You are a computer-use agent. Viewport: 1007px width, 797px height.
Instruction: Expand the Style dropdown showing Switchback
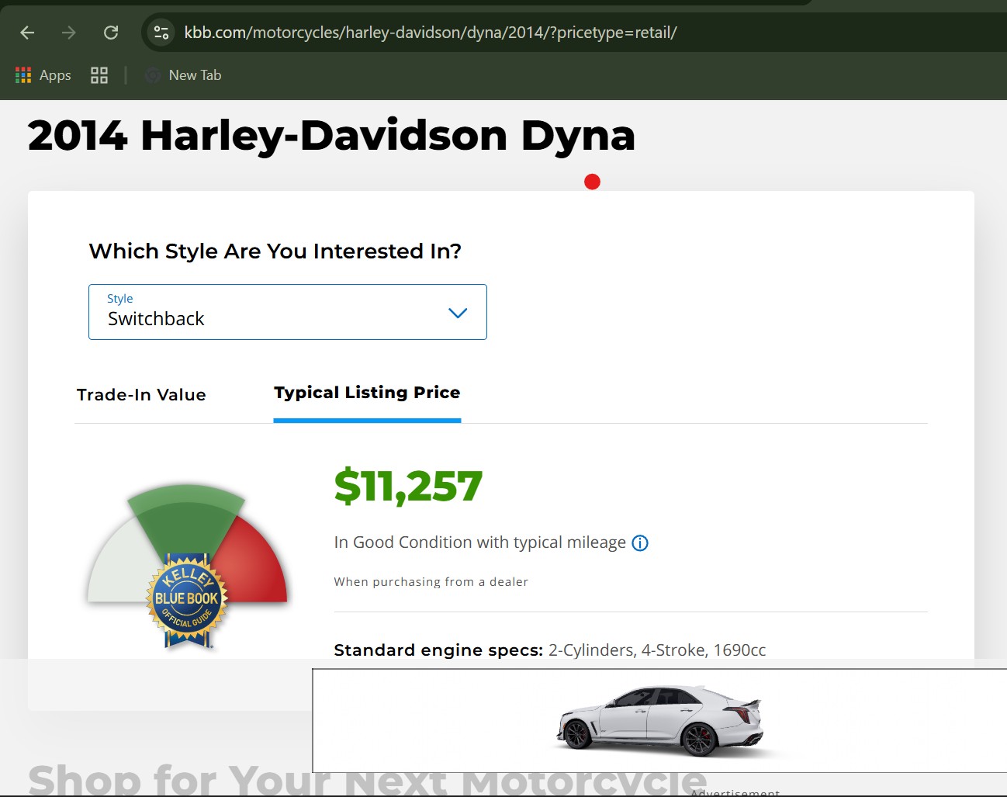288,312
